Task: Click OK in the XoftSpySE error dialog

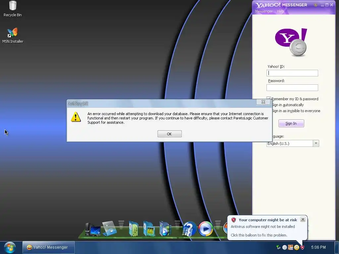Action: click(169, 134)
